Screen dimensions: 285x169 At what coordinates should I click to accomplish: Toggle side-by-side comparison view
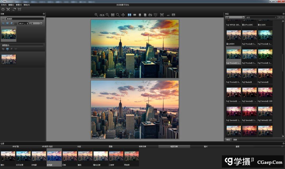click(130, 15)
